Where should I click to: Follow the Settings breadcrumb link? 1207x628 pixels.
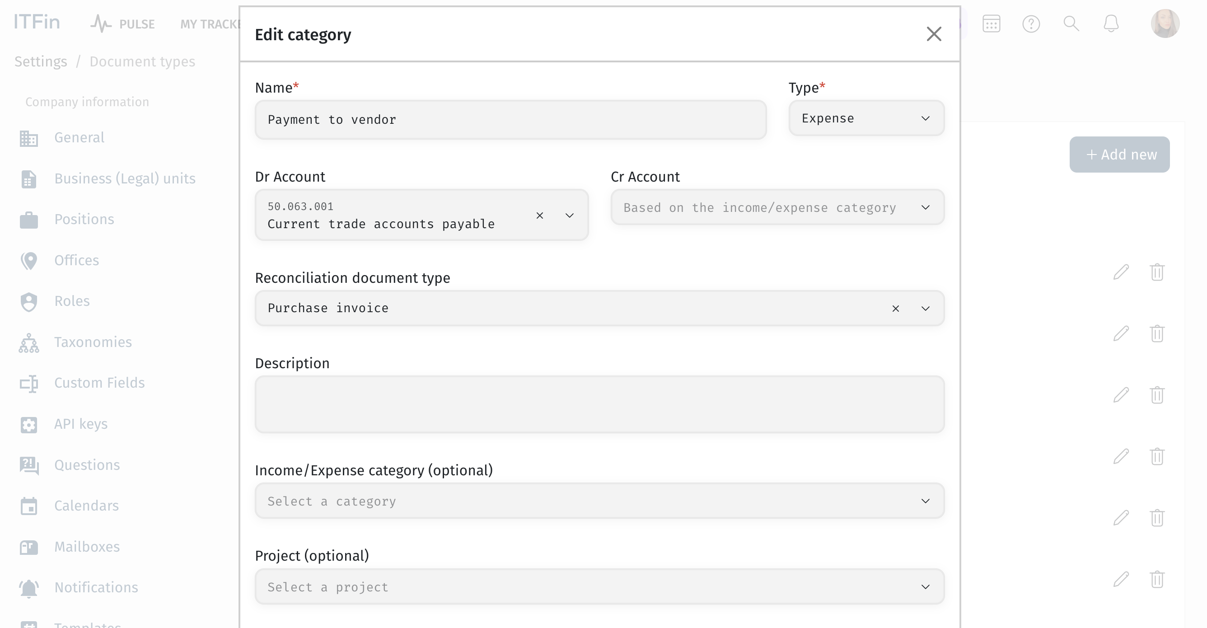(x=41, y=61)
